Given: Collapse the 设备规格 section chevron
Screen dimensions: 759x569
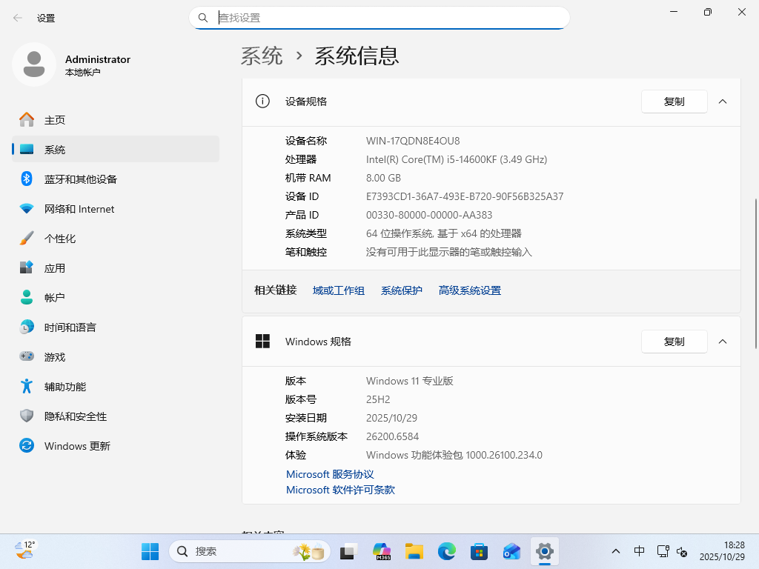Looking at the screenshot, I should pyautogui.click(x=722, y=102).
